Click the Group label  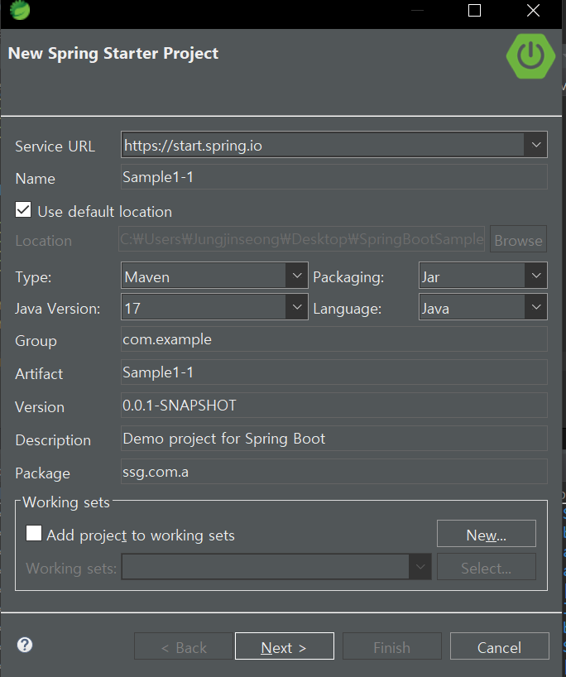tap(36, 341)
